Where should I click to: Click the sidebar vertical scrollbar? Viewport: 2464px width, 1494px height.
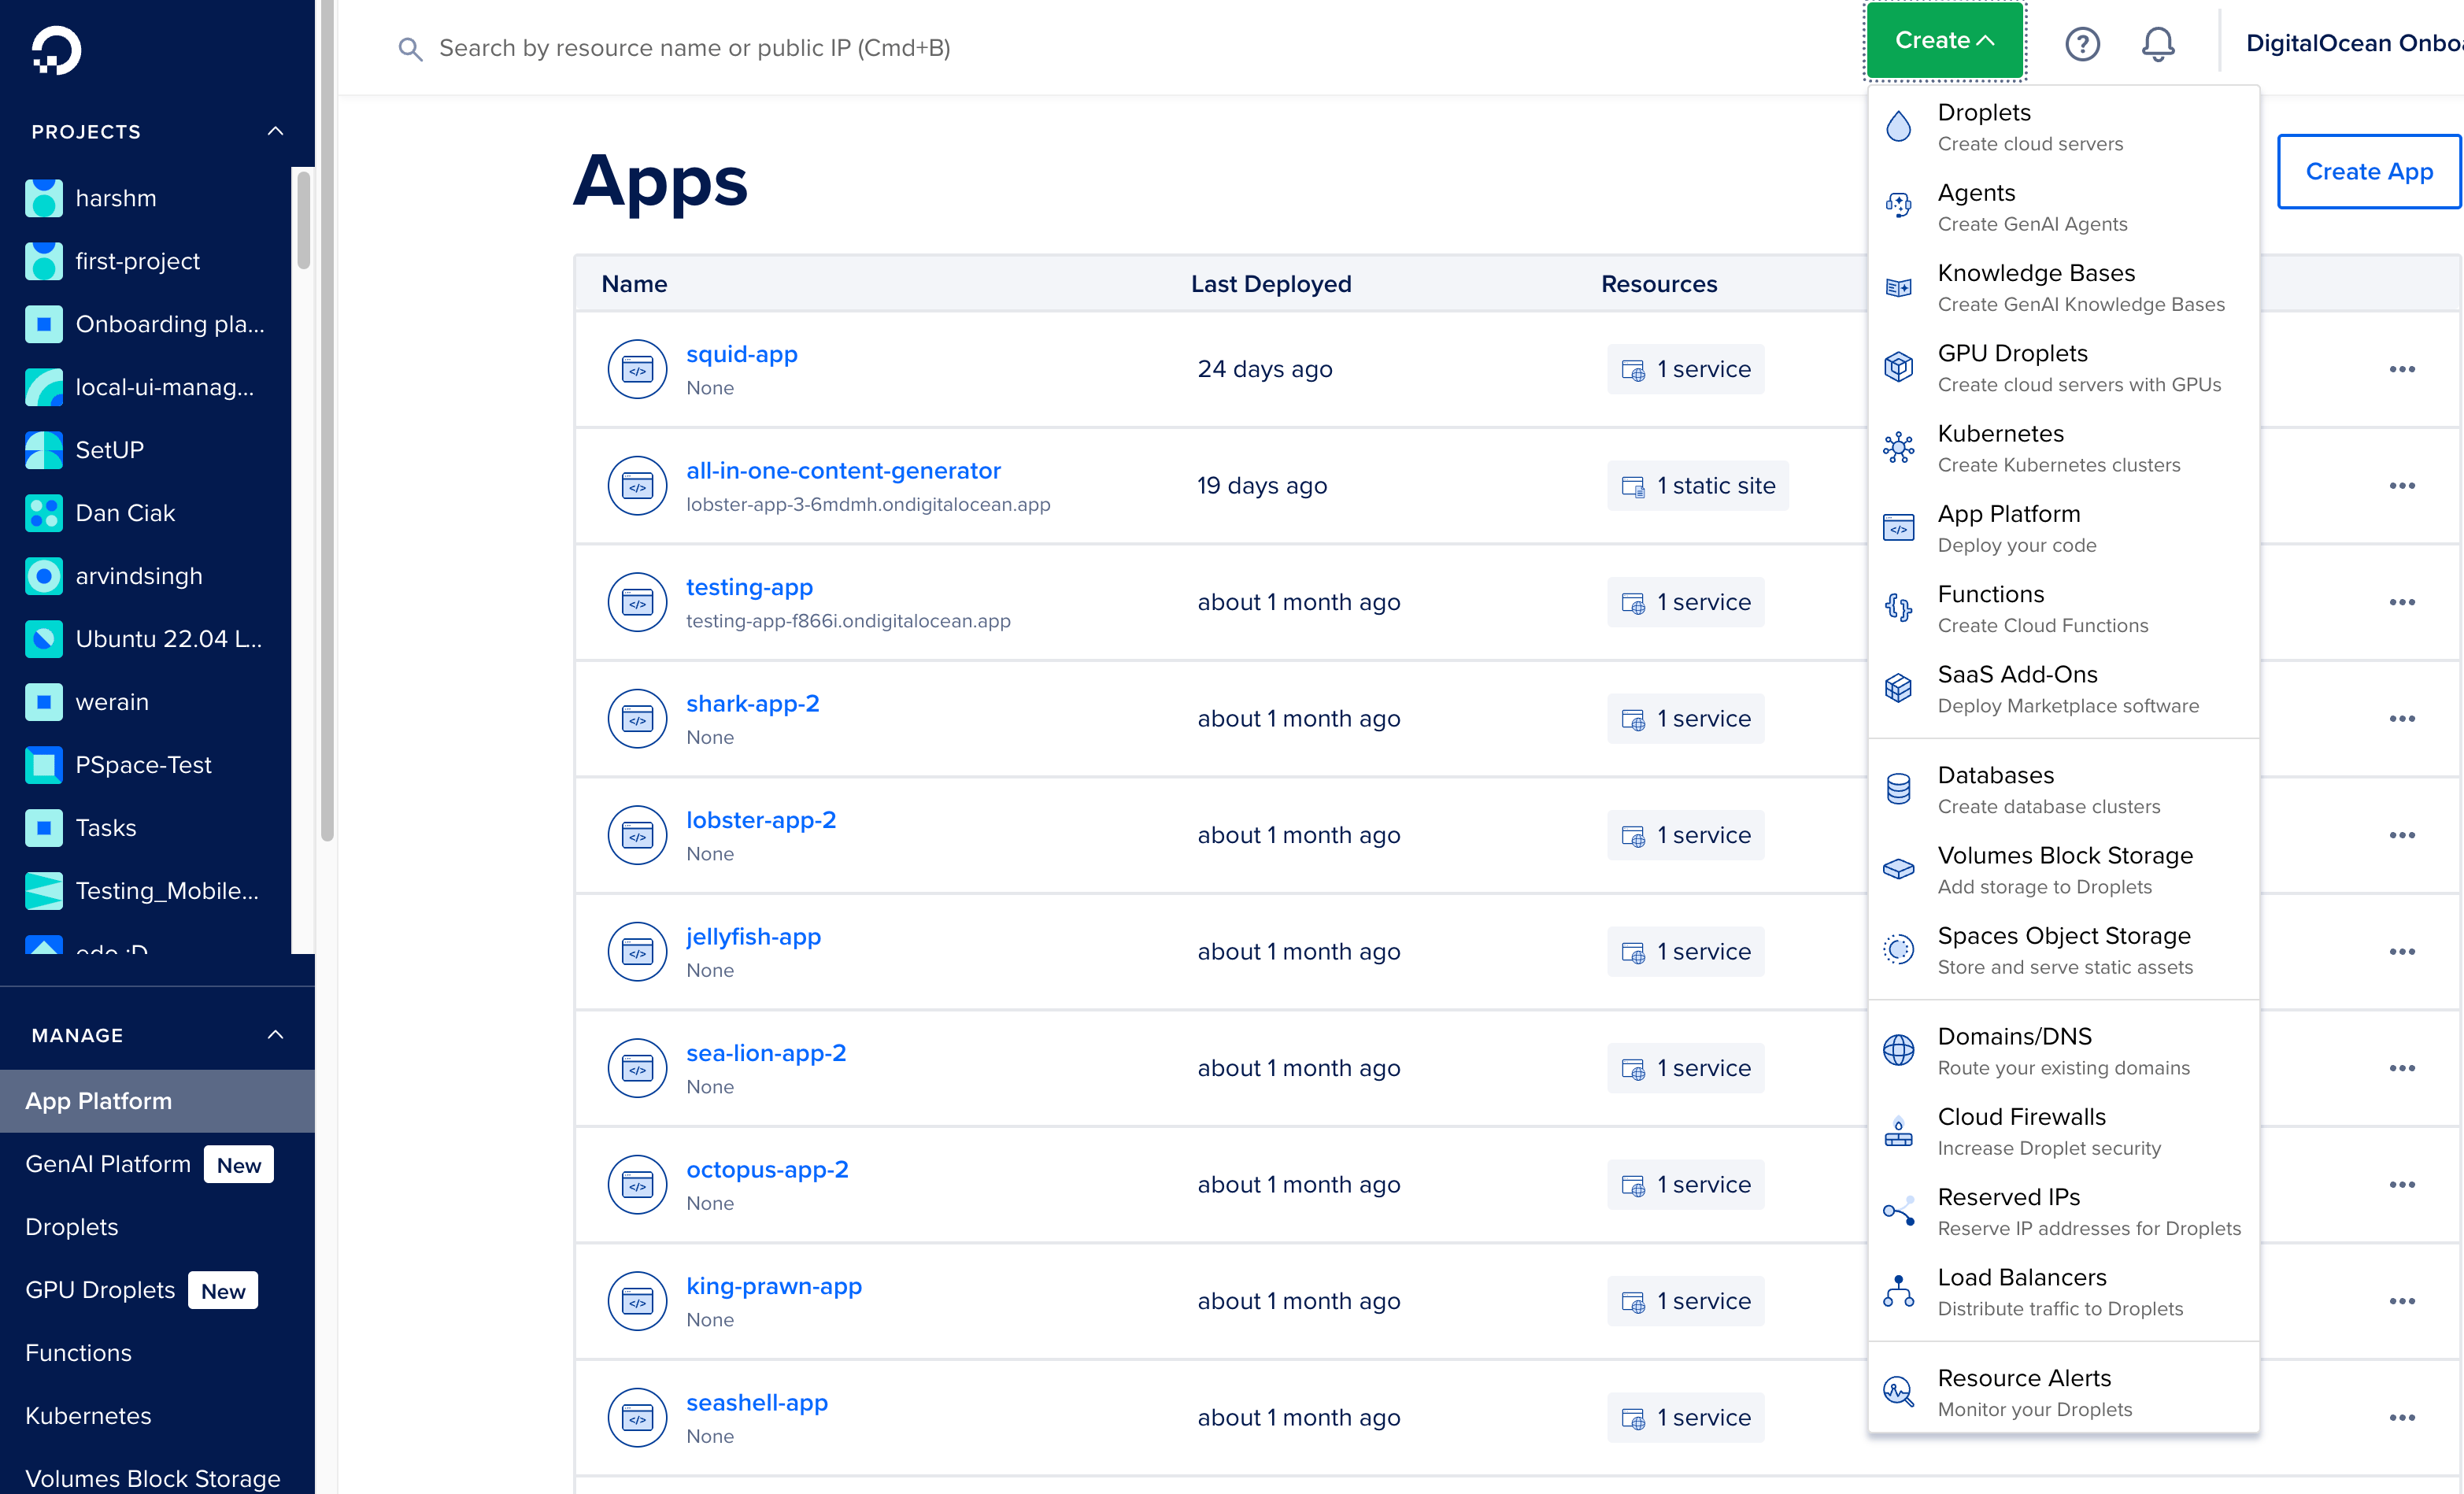click(326, 420)
